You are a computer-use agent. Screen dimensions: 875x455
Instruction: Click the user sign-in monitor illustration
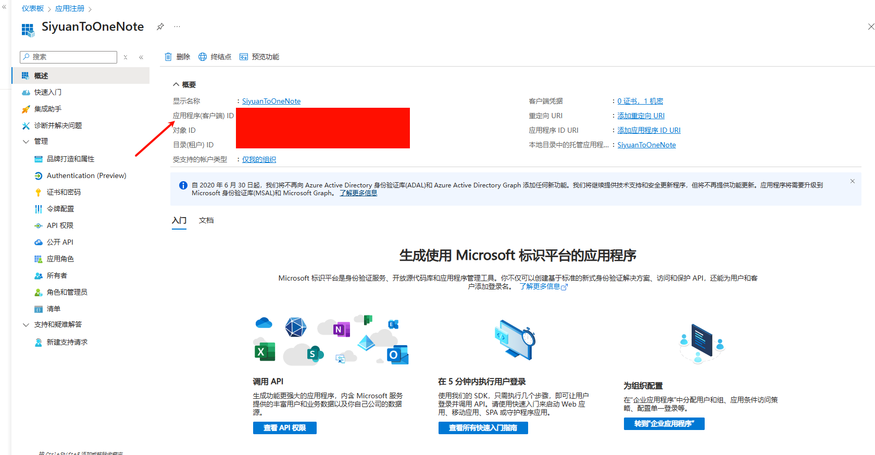515,339
